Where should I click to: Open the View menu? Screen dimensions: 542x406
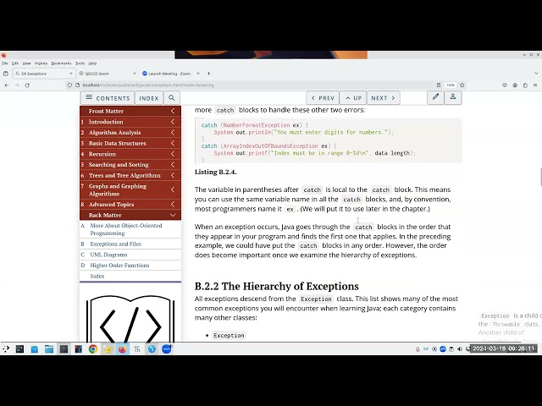click(x=26, y=63)
